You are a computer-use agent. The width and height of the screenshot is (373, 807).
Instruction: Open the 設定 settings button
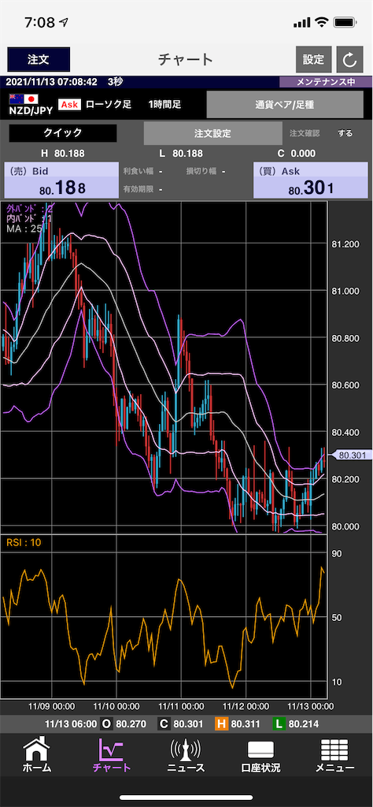[x=313, y=59]
